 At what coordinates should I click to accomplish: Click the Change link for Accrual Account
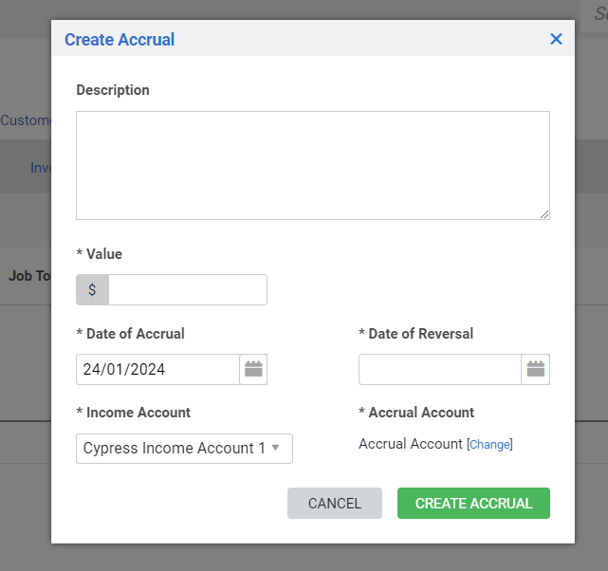click(489, 444)
